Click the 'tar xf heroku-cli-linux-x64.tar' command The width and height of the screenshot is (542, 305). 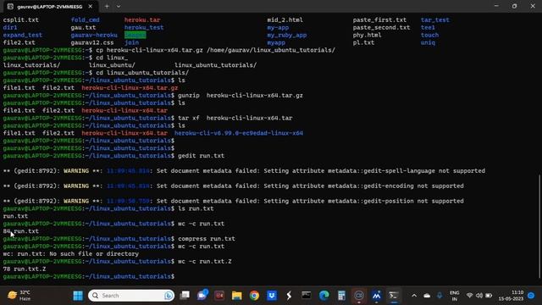click(x=235, y=119)
